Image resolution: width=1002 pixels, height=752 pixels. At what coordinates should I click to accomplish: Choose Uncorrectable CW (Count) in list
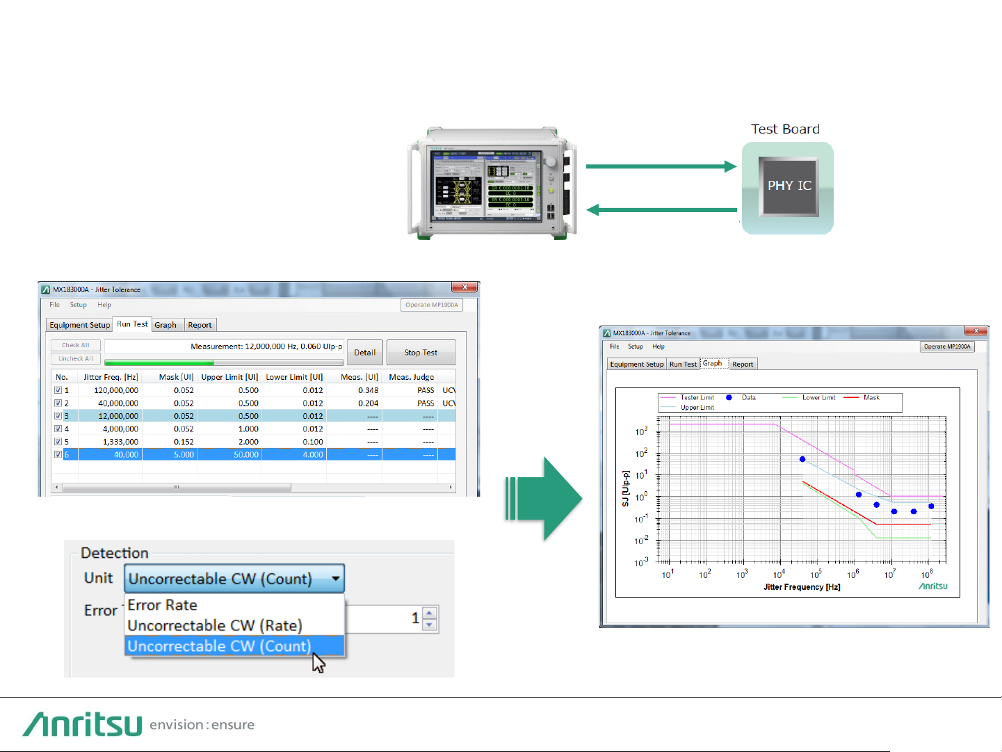coord(234,646)
